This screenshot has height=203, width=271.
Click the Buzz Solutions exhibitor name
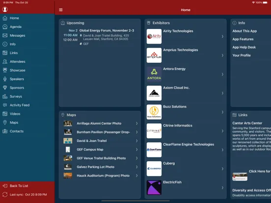175,107
